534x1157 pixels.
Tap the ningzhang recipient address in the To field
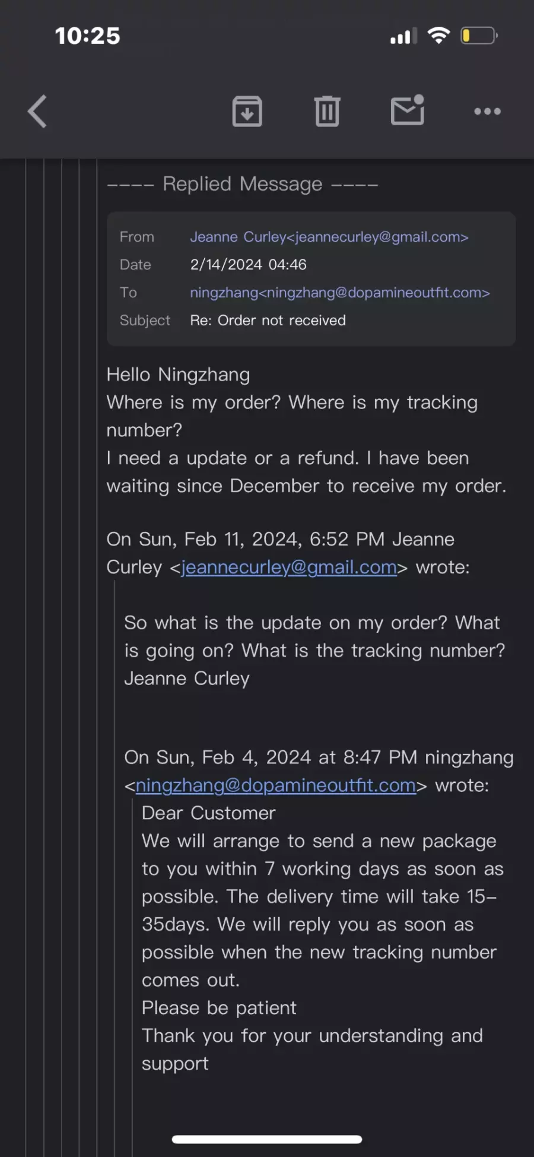pyautogui.click(x=340, y=293)
